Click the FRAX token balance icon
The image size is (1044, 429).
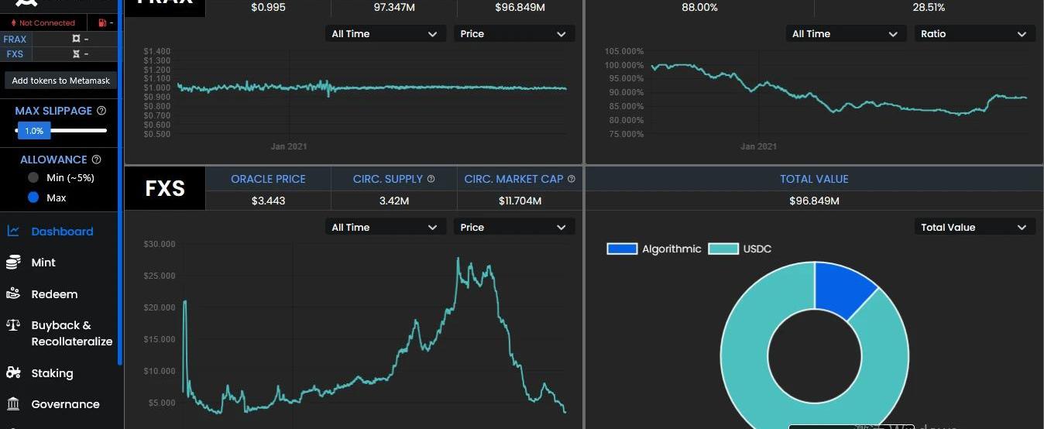click(76, 39)
